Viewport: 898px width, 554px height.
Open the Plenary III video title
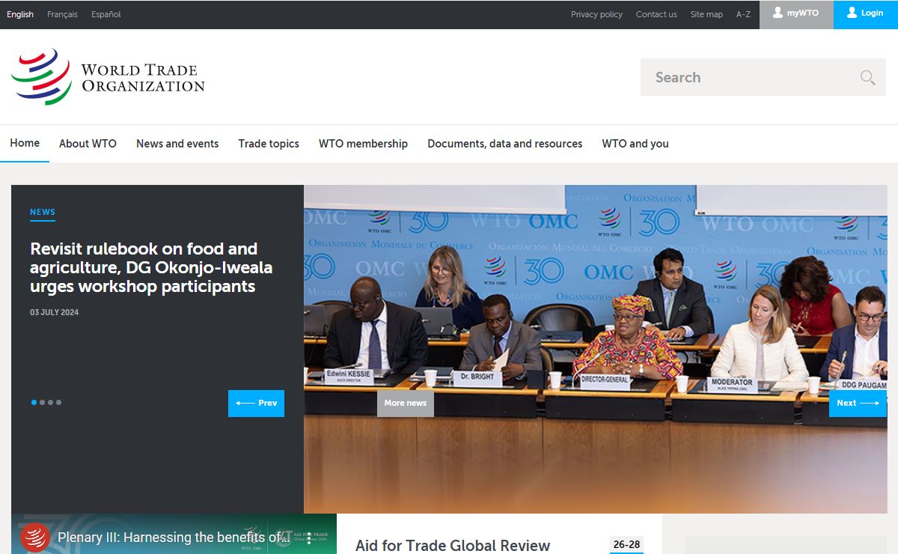click(x=174, y=538)
